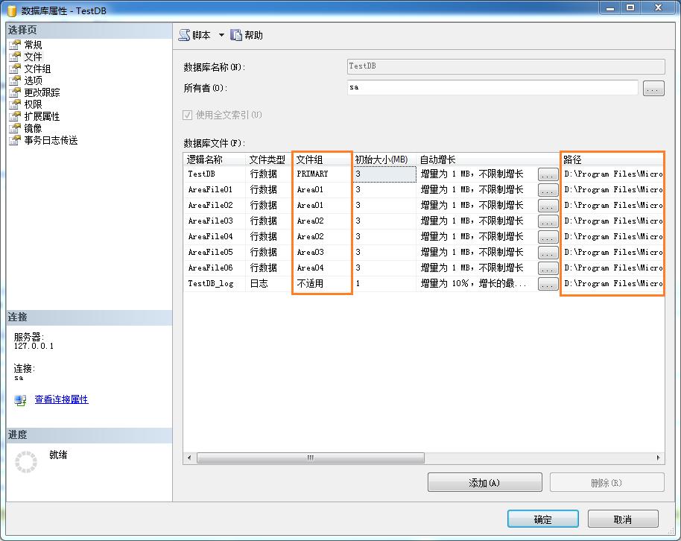This screenshot has height=541, width=681.
Task: Click the 所有者 owner input field
Action: pyautogui.click(x=492, y=87)
